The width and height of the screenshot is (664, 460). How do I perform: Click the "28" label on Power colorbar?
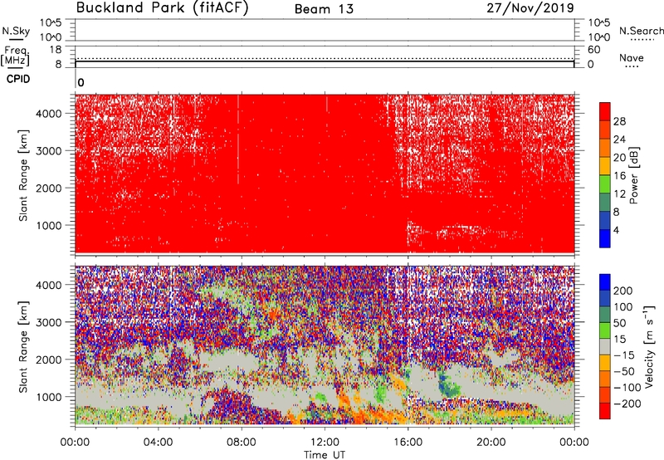[x=619, y=121]
